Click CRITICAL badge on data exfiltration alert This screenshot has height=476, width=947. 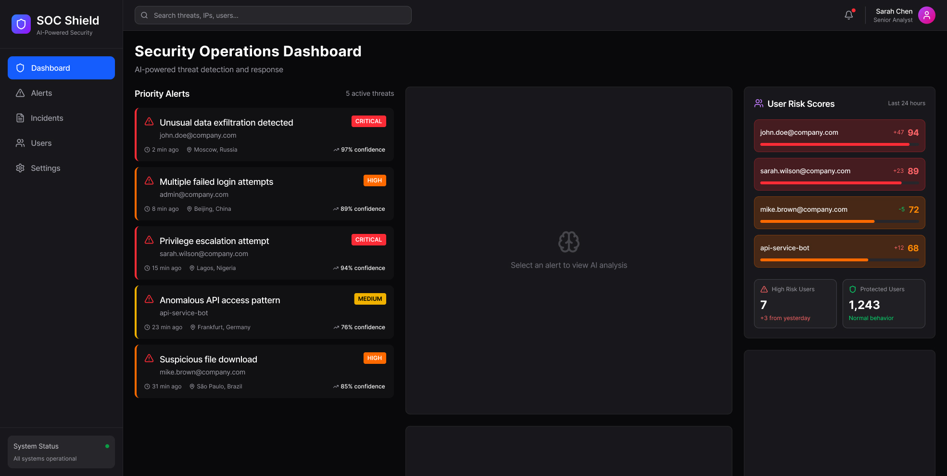pyautogui.click(x=368, y=121)
